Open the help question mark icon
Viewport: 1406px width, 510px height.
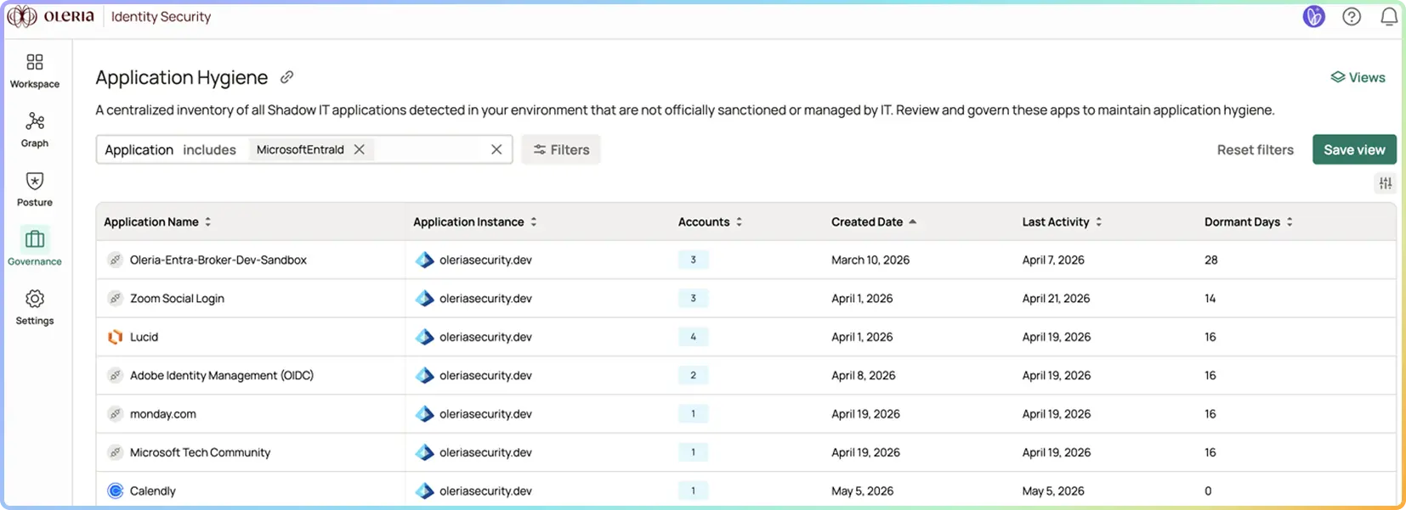point(1352,16)
